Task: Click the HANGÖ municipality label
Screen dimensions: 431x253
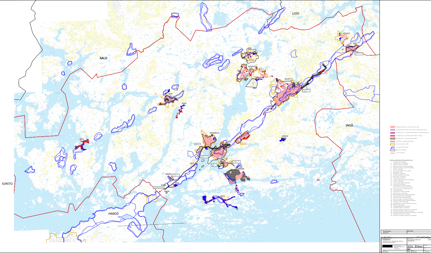Action: [114, 214]
